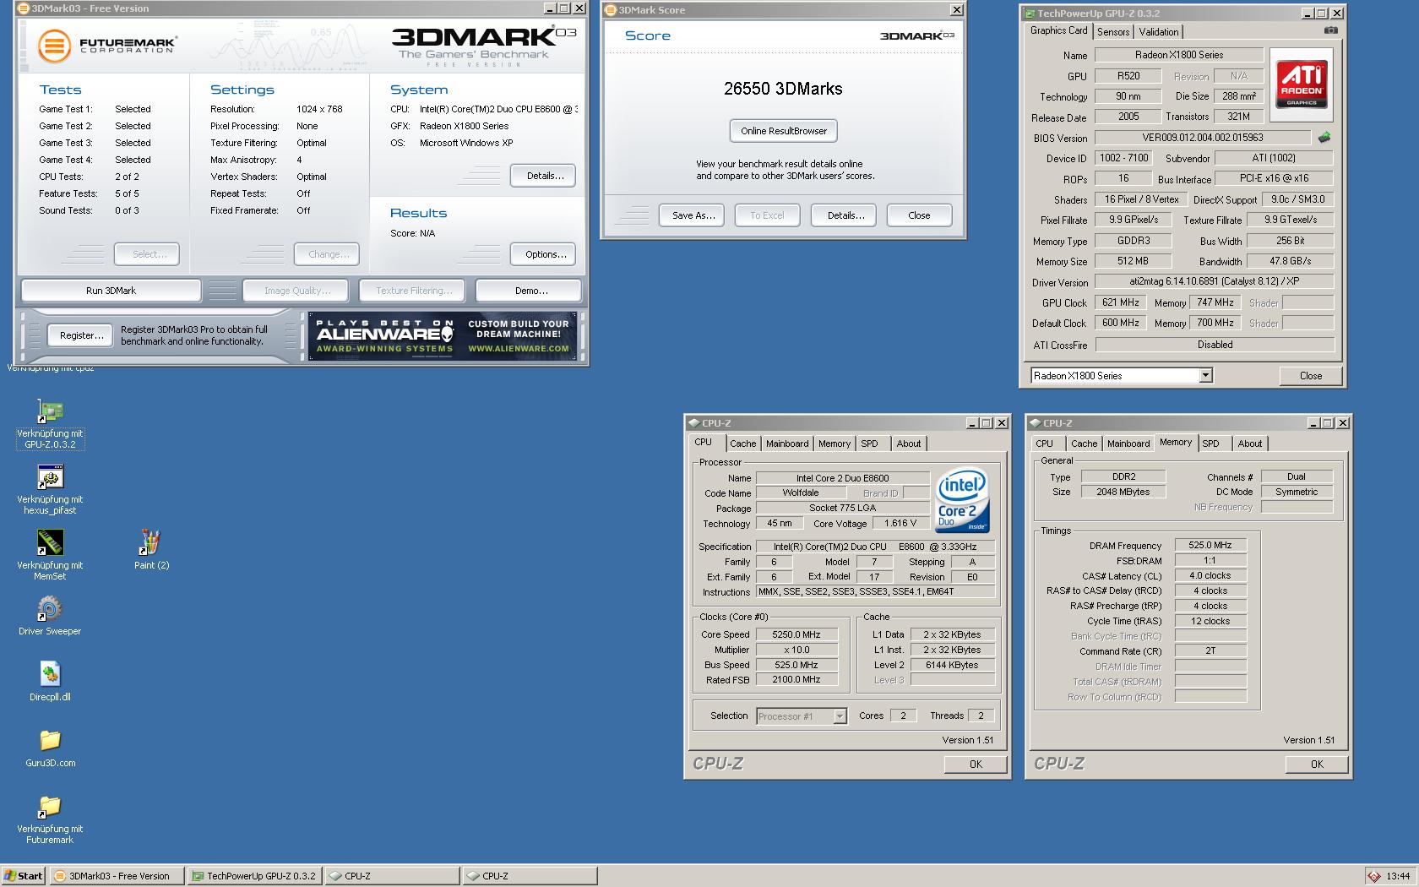Image resolution: width=1419 pixels, height=887 pixels.
Task: Click the BIOS Version value in GPU-Z
Action: pos(1203,137)
